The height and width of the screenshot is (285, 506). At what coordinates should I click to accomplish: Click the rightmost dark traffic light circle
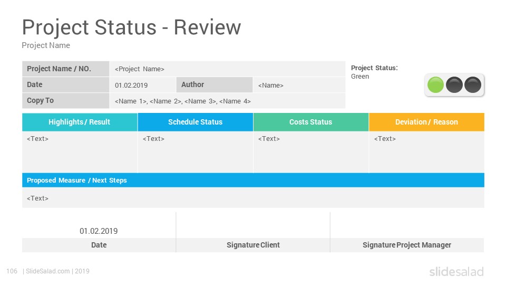(x=473, y=85)
